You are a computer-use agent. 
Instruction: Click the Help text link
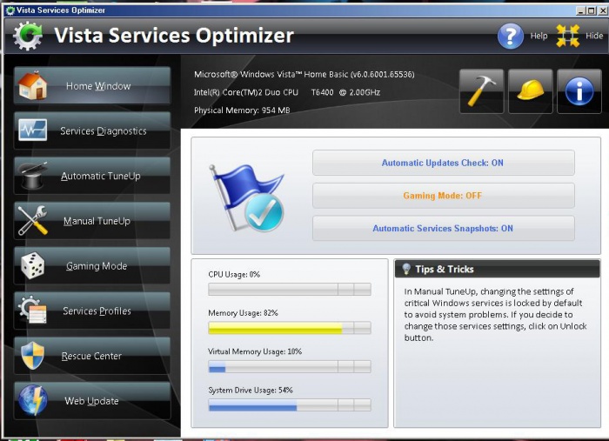[x=539, y=36]
